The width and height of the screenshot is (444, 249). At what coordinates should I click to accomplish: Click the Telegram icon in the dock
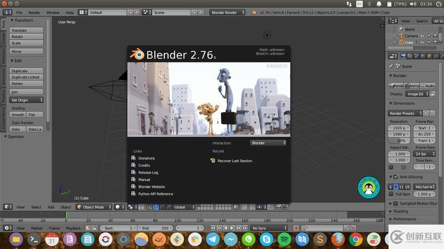coord(212,240)
